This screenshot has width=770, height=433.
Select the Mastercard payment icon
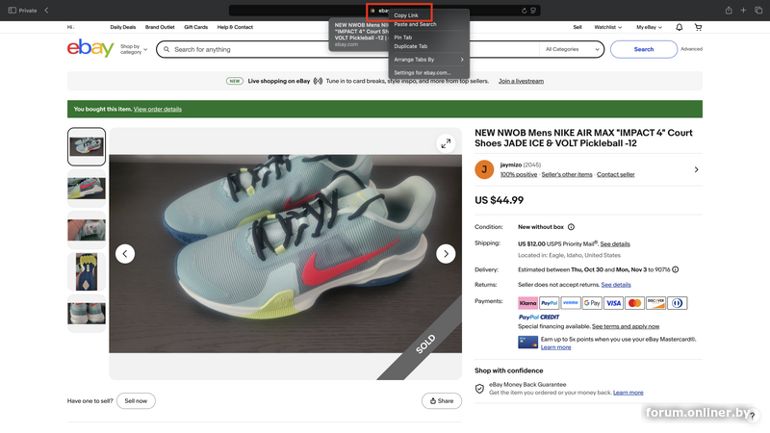coord(634,303)
